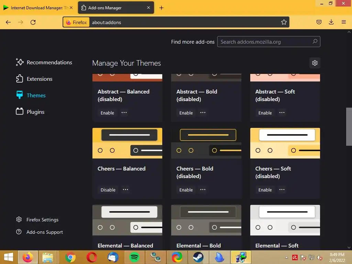The image size is (352, 264).
Task: Click the Cheers — Bold theme preview
Action: pyautogui.click(x=206, y=143)
